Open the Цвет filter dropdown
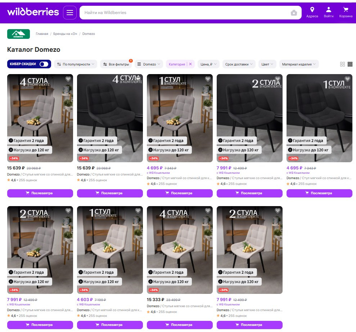356x332 pixels. pyautogui.click(x=267, y=64)
